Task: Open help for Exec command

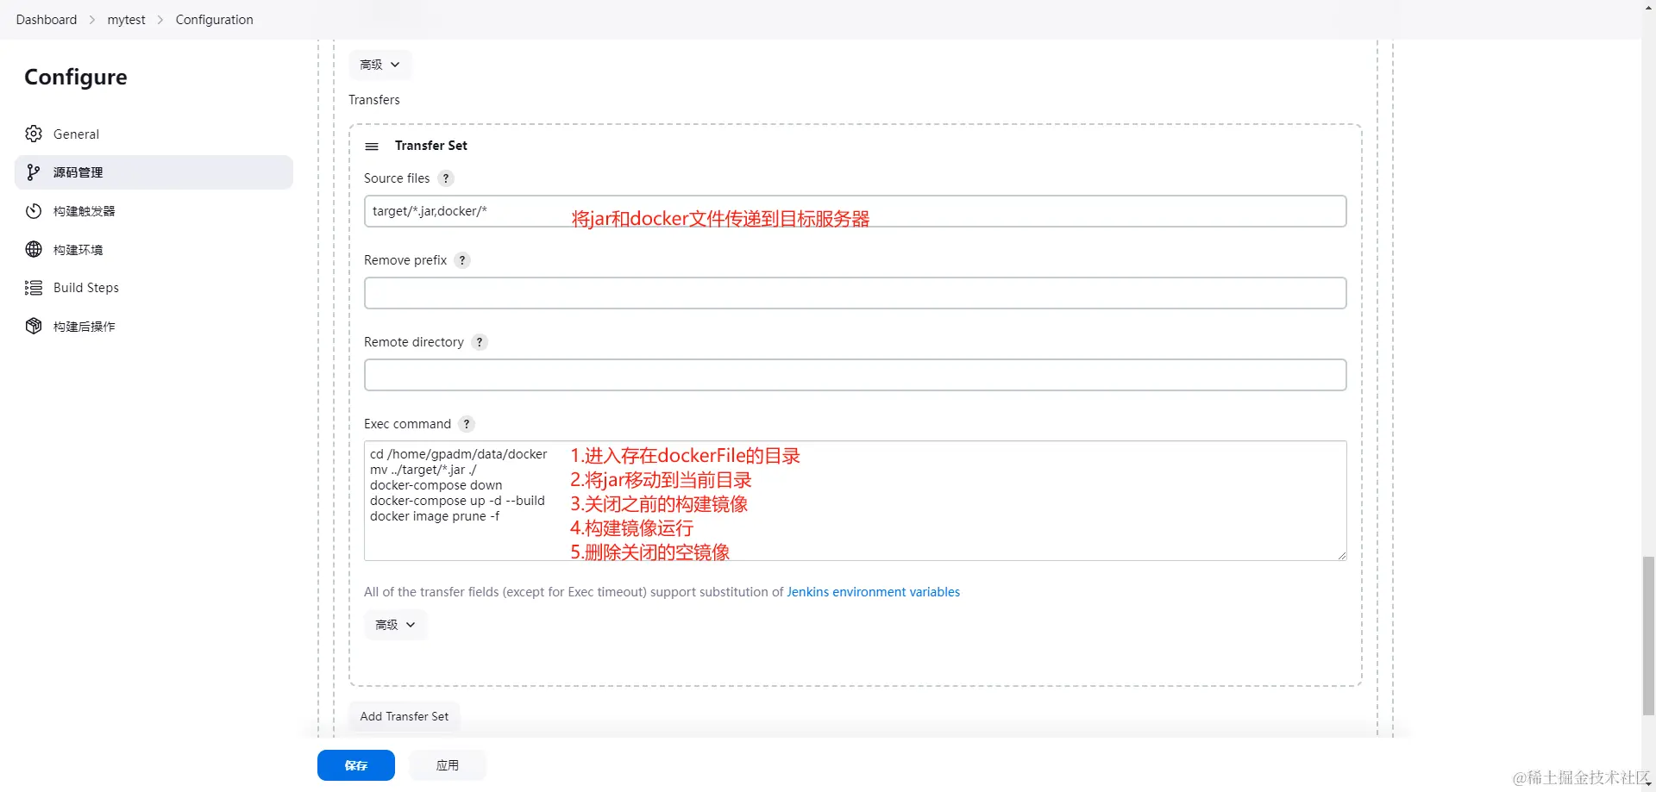Action: (467, 424)
